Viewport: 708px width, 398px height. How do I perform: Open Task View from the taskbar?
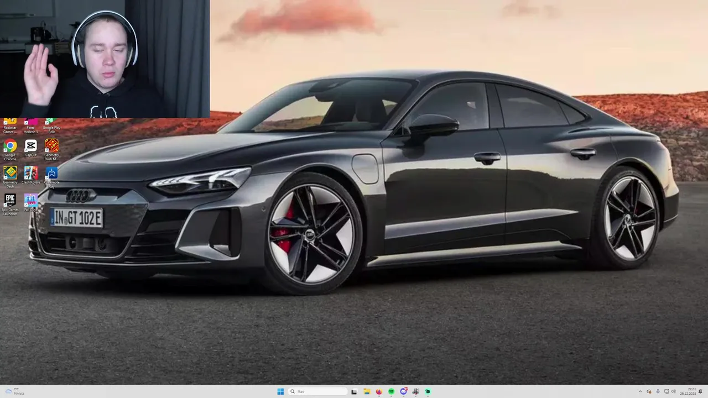[x=354, y=391]
